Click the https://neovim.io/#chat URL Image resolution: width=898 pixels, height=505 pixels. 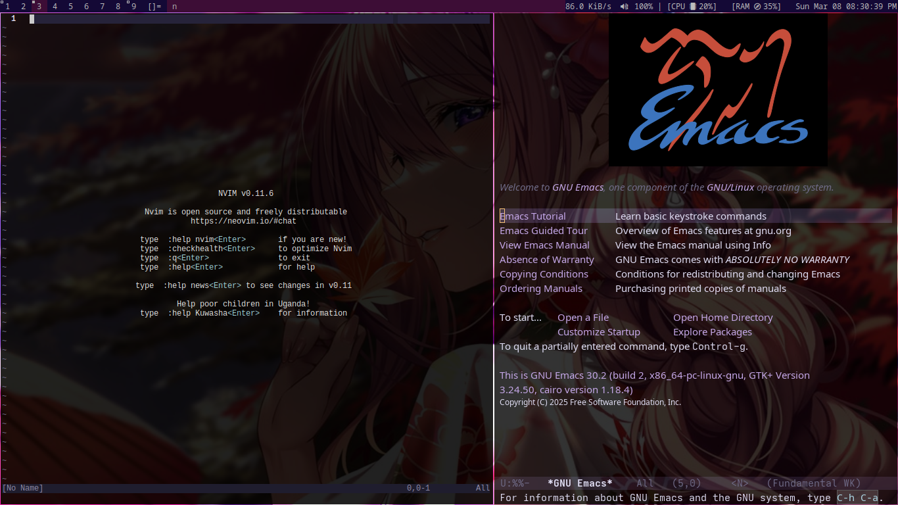click(x=243, y=221)
